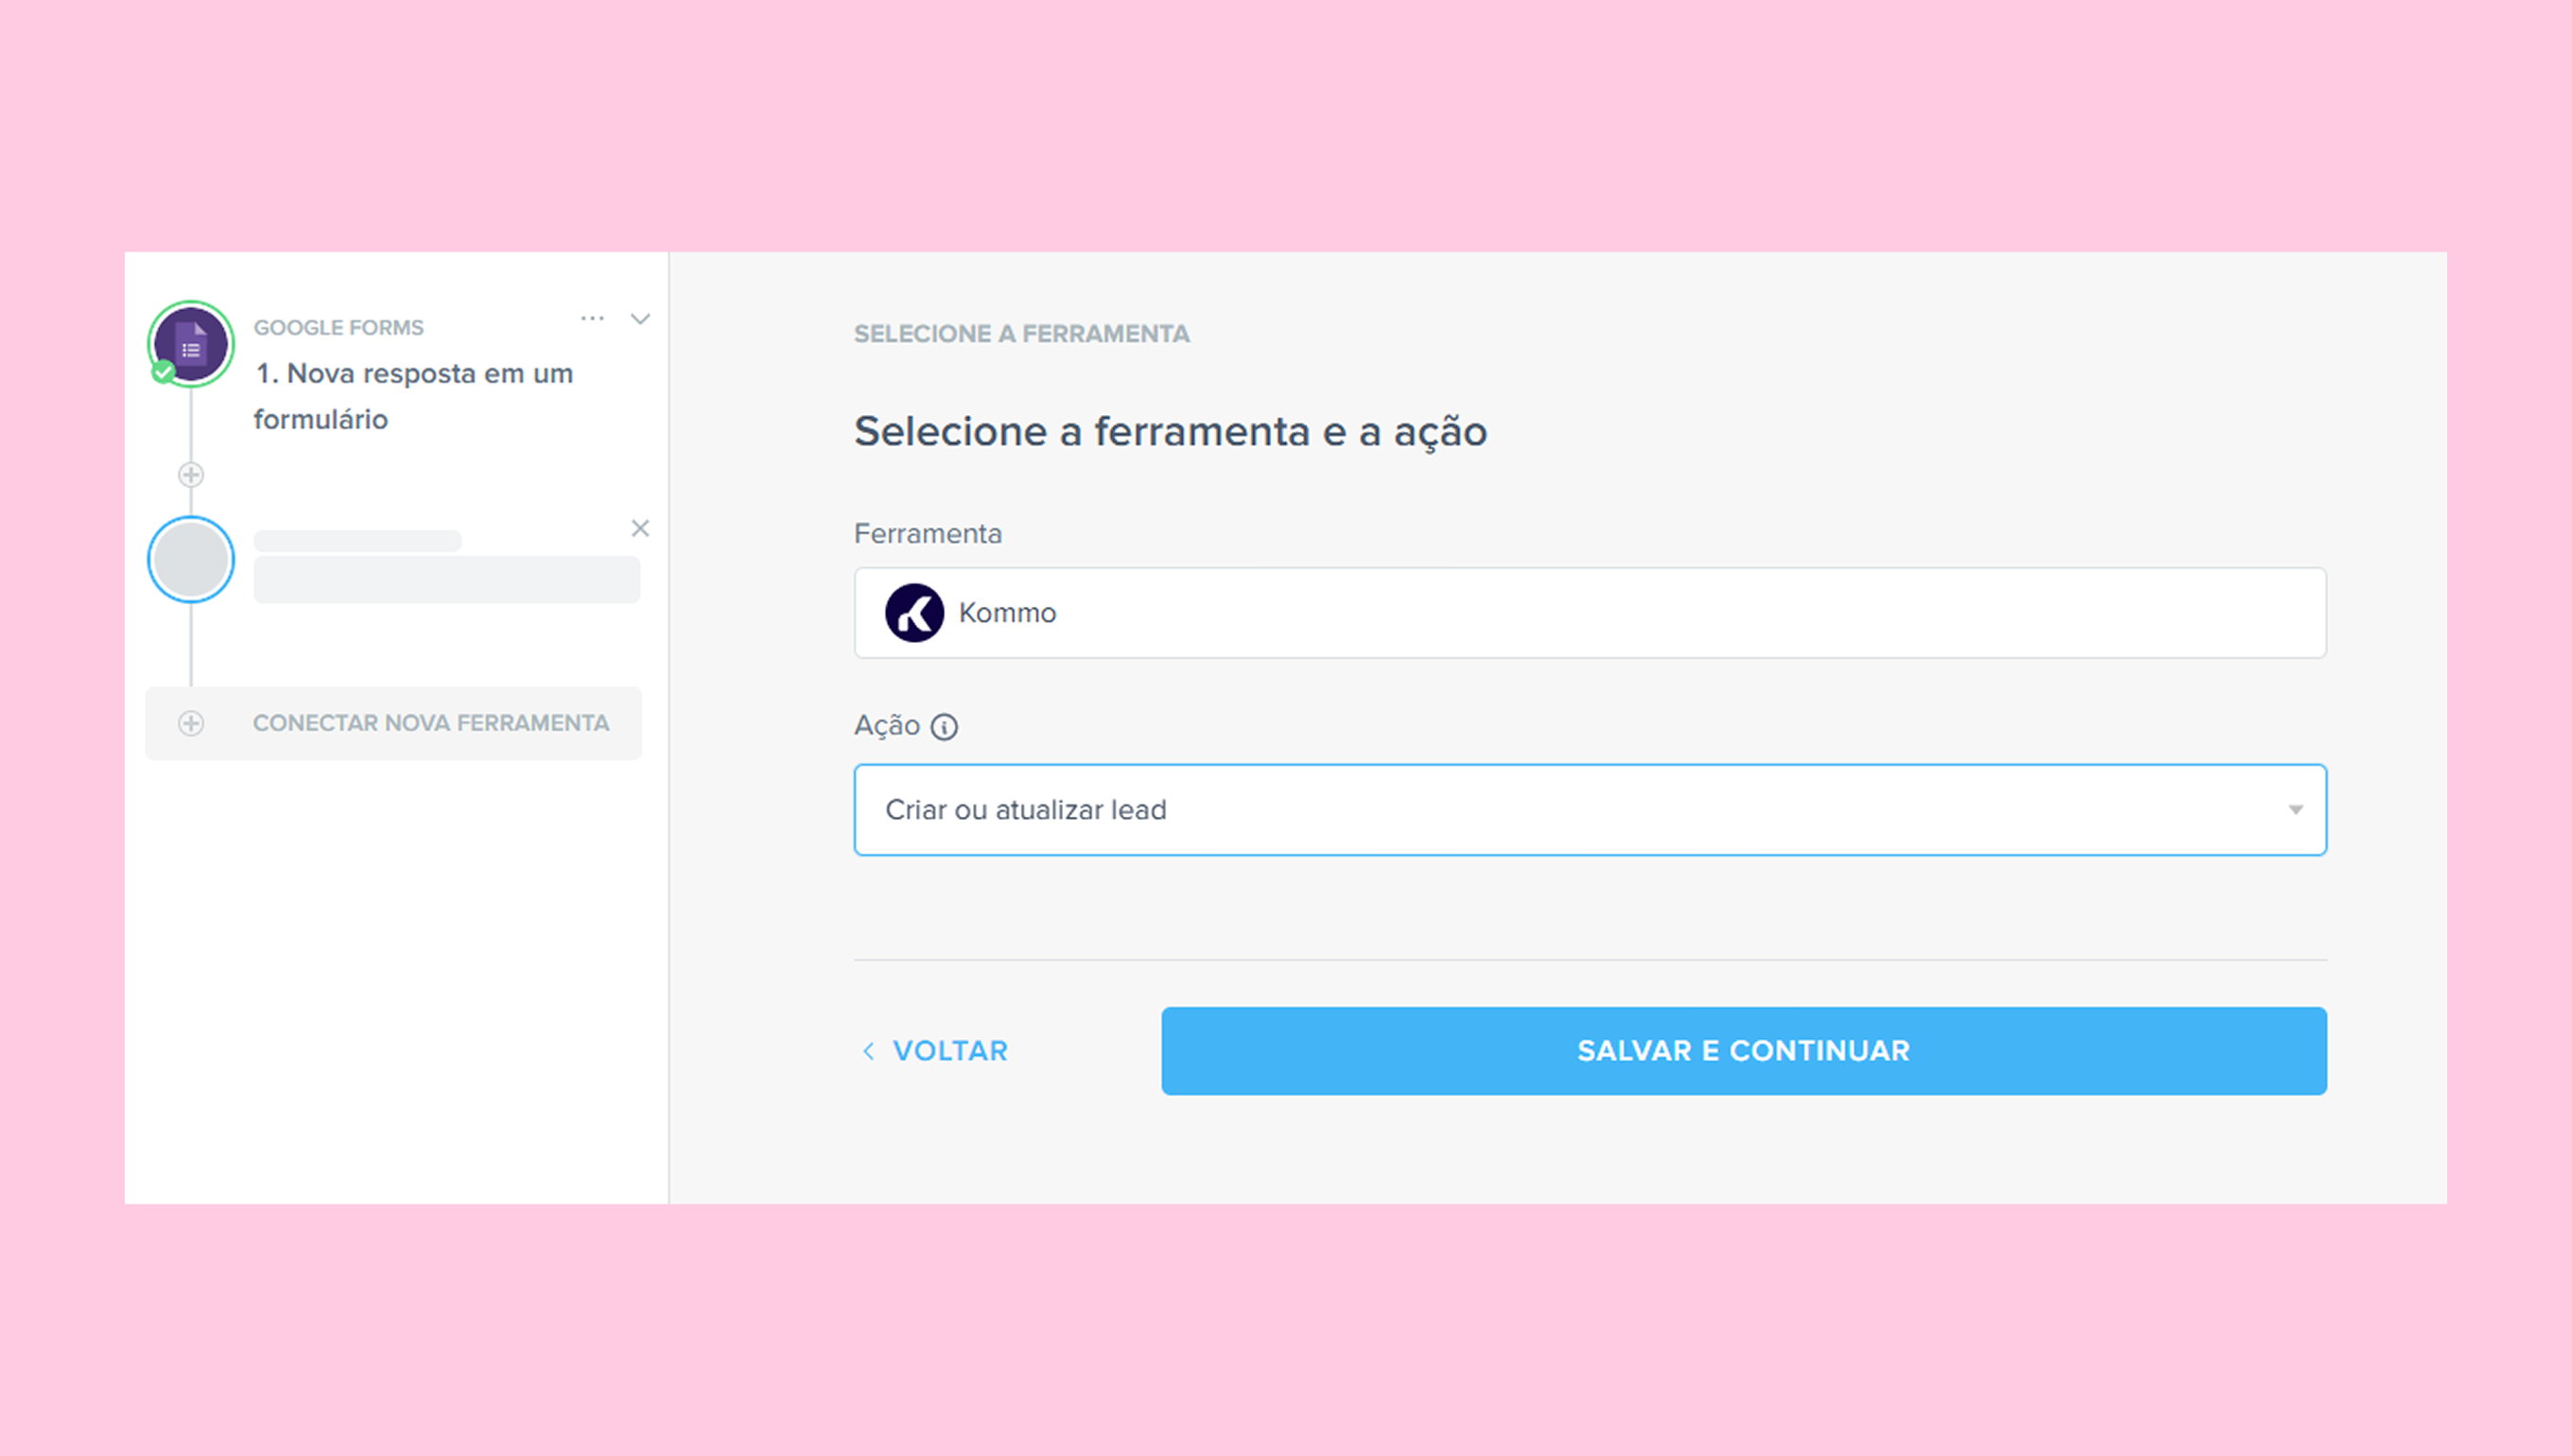This screenshot has height=1456, width=2572.
Task: Show info tooltip next to Ação
Action: (944, 726)
